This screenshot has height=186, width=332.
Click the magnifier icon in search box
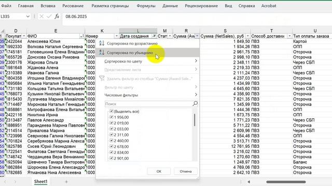(x=195, y=103)
